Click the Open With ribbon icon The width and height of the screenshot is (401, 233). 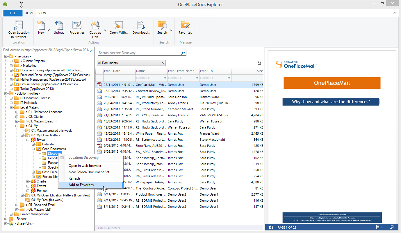click(x=118, y=25)
